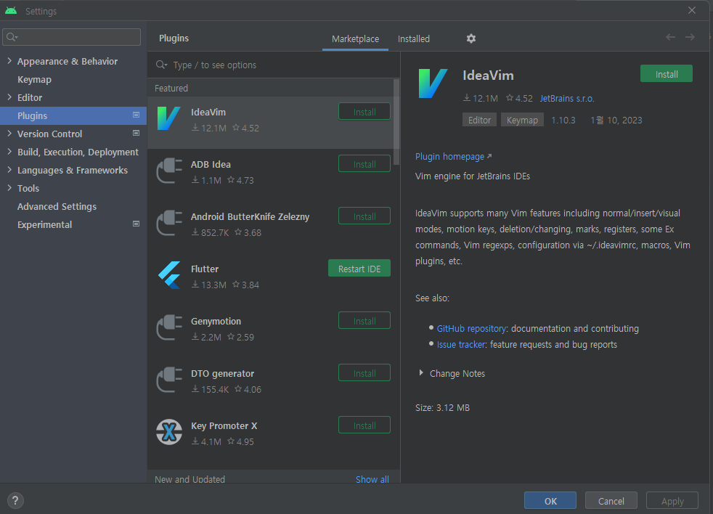Expand the Version Control node
Image resolution: width=713 pixels, height=514 pixels.
point(9,134)
